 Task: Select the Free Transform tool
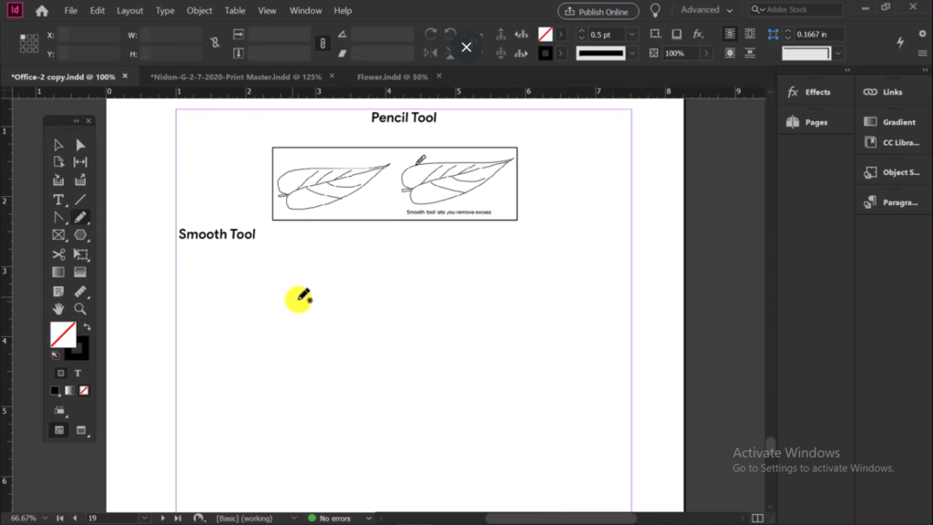[x=80, y=254]
